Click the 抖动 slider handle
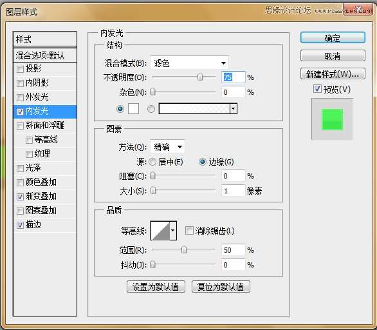 (152, 265)
